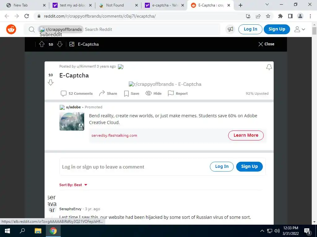Click the Sign Up button in Reddit header
The image size is (317, 237).
click(277, 29)
